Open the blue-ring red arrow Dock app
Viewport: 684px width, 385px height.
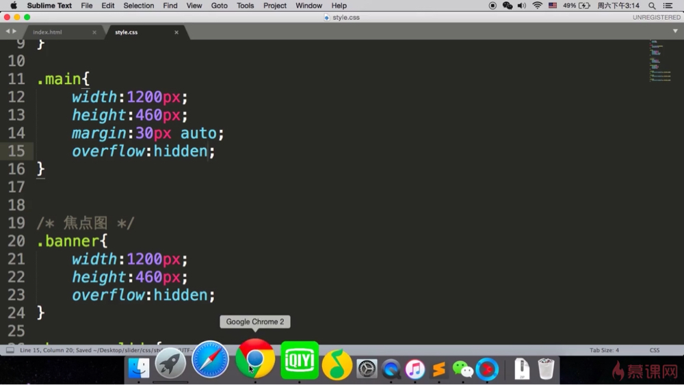pos(487,369)
